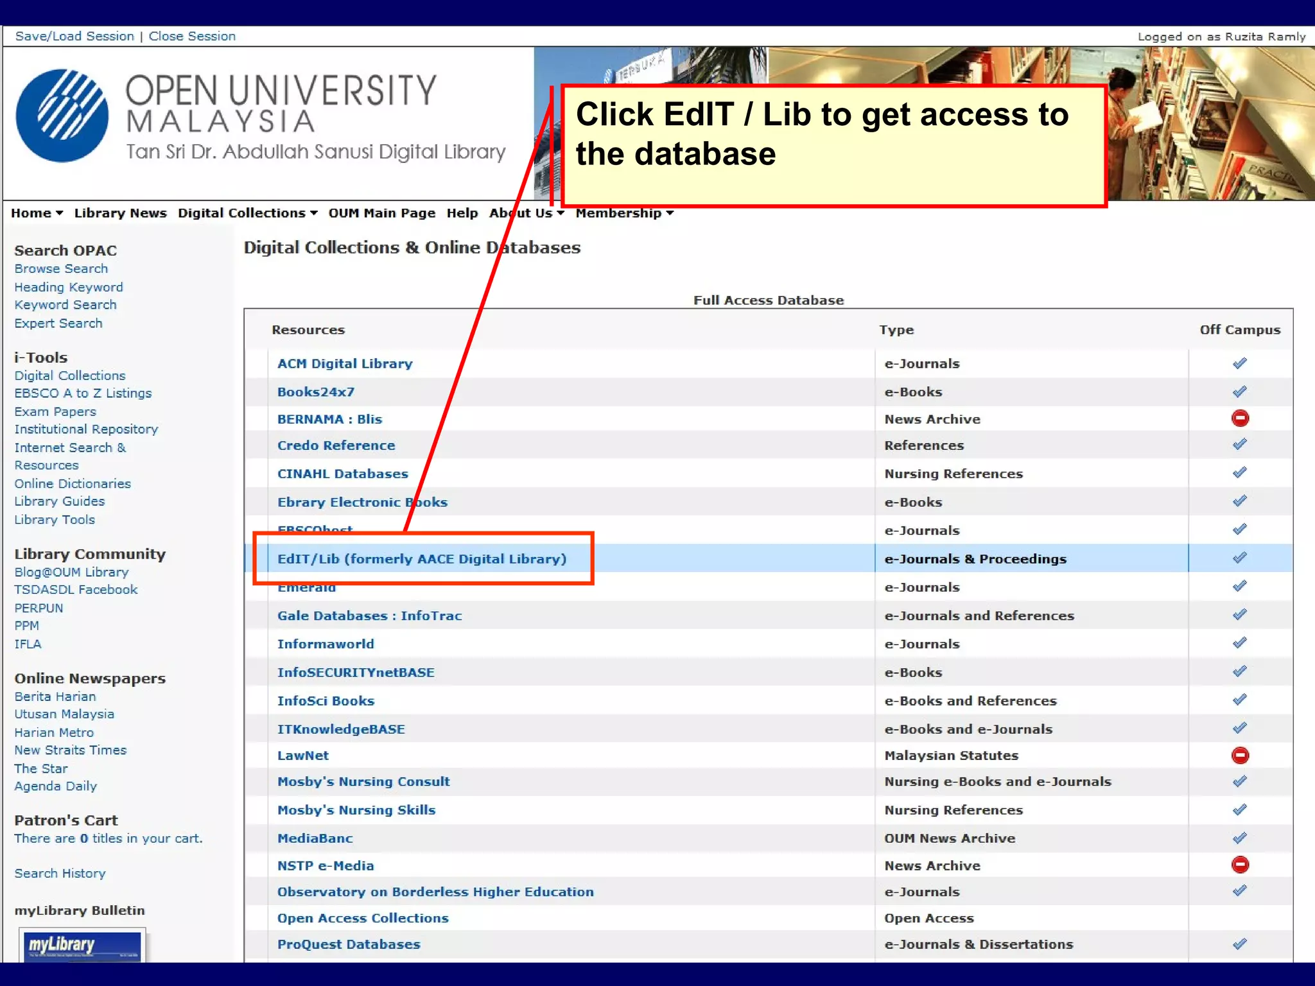Open the Library News menu item
Viewport: 1315px width, 986px height.
pyautogui.click(x=120, y=213)
